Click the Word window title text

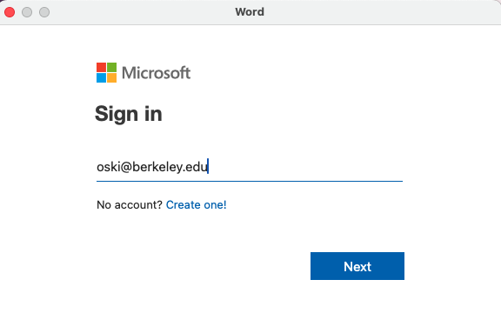[x=250, y=12]
